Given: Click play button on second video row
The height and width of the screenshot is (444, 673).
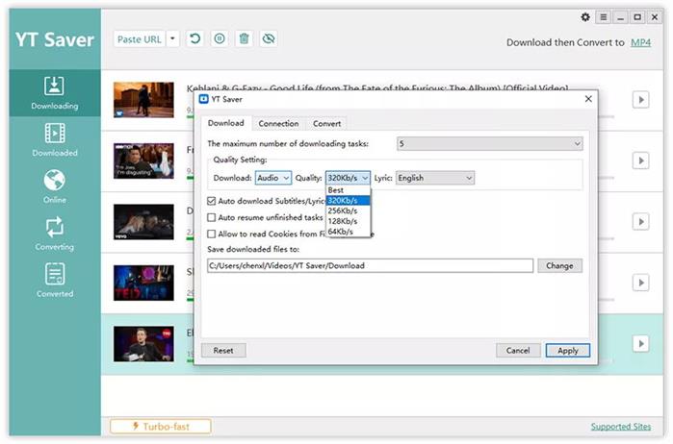Looking at the screenshot, I should coord(640,160).
